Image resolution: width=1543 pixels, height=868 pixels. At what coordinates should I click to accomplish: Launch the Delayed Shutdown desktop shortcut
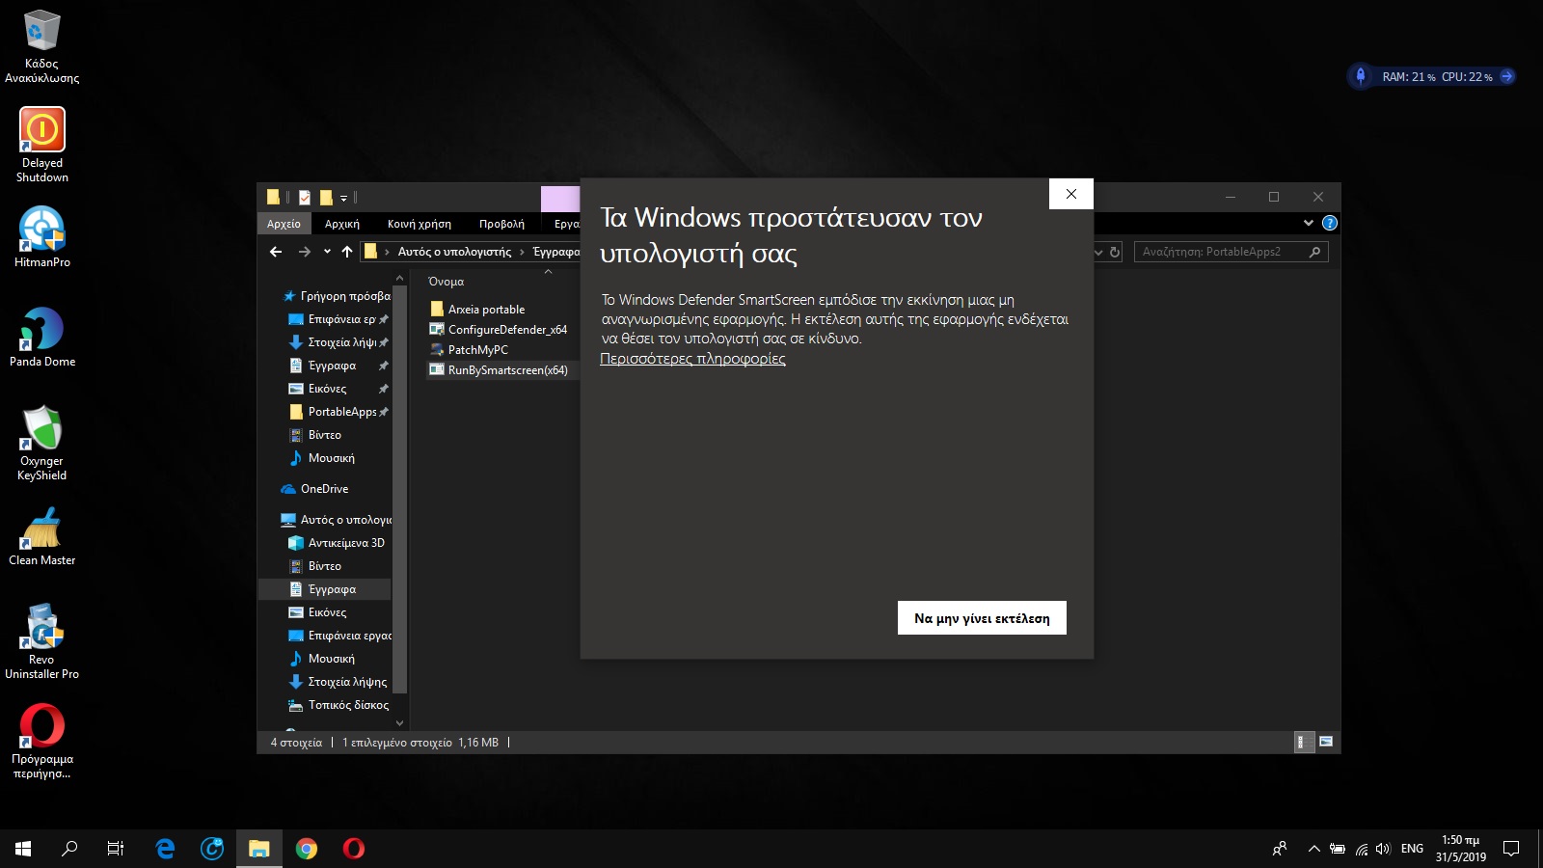[x=41, y=144]
